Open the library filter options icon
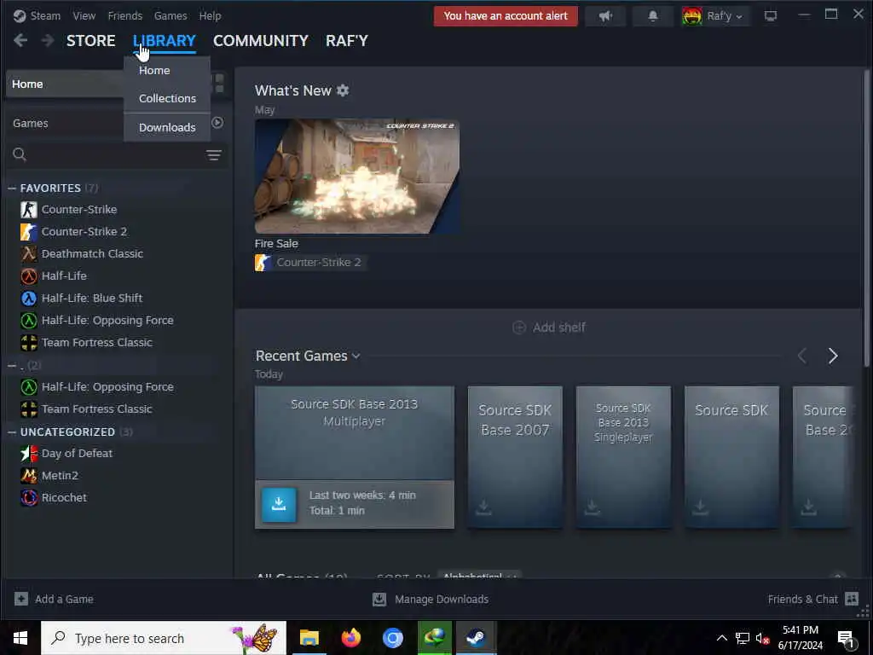Viewport: 873px width, 655px height. click(x=214, y=155)
